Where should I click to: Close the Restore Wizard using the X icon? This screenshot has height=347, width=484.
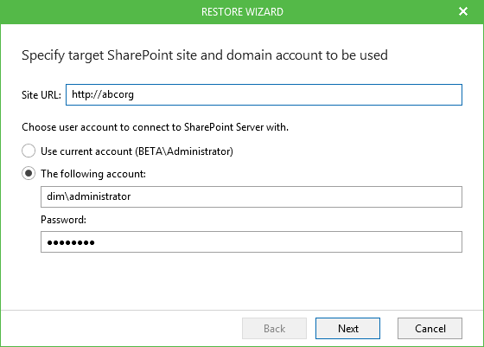[463, 11]
